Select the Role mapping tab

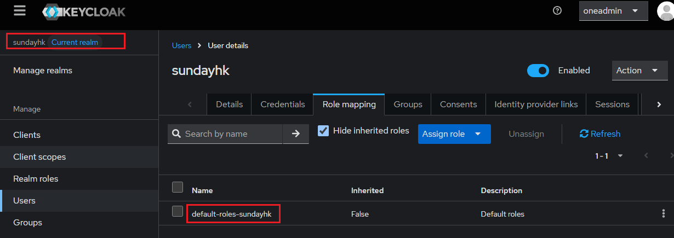(x=349, y=105)
